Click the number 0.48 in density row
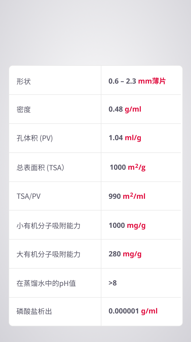The image size is (191, 342). coord(116,109)
